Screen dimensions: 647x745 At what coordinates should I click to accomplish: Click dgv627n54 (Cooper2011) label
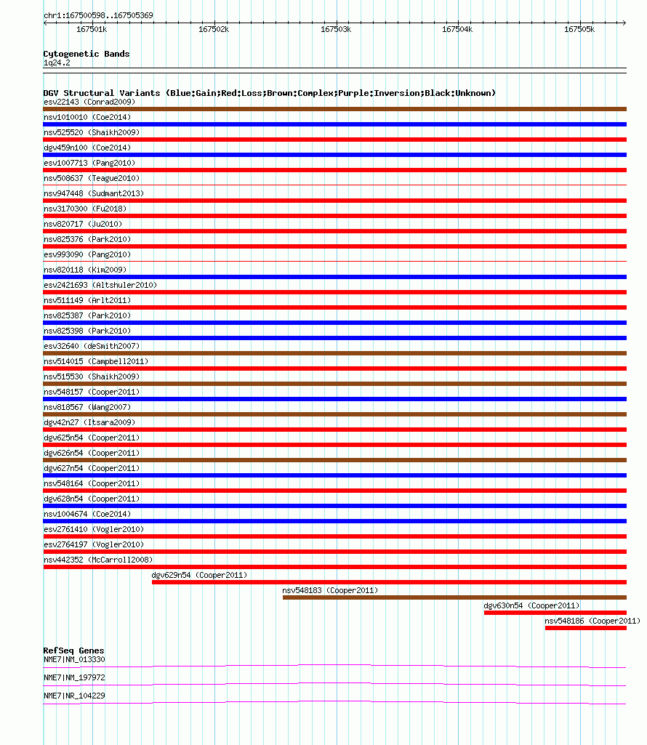[92, 468]
